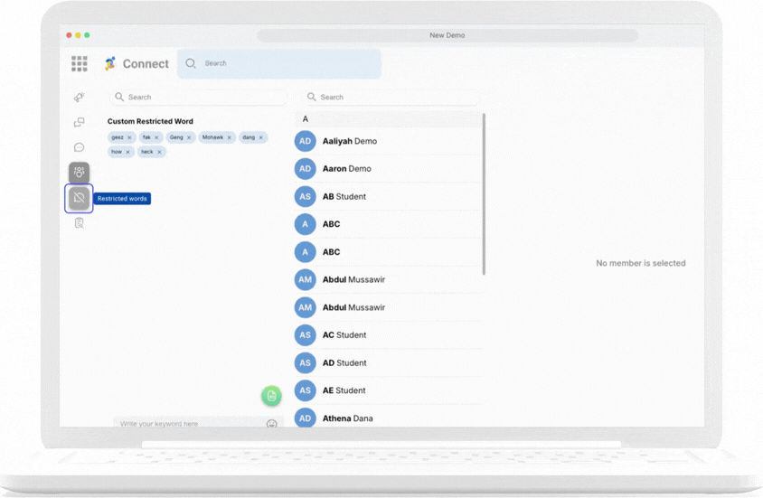Select member Aaliyah Demo
This screenshot has height=498, width=763.
pyautogui.click(x=349, y=141)
